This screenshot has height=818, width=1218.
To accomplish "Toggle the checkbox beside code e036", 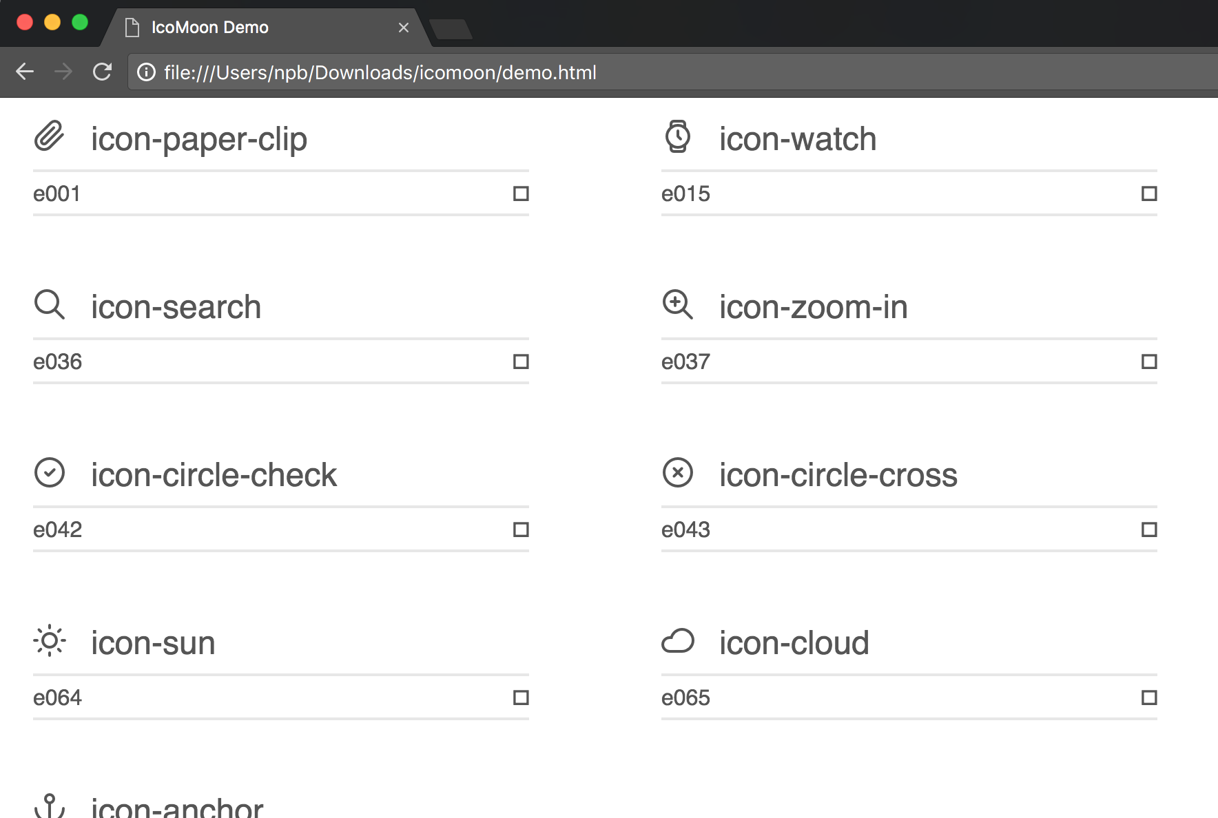I will 520,361.
